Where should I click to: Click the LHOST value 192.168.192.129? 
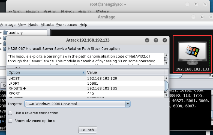coord(102,78)
